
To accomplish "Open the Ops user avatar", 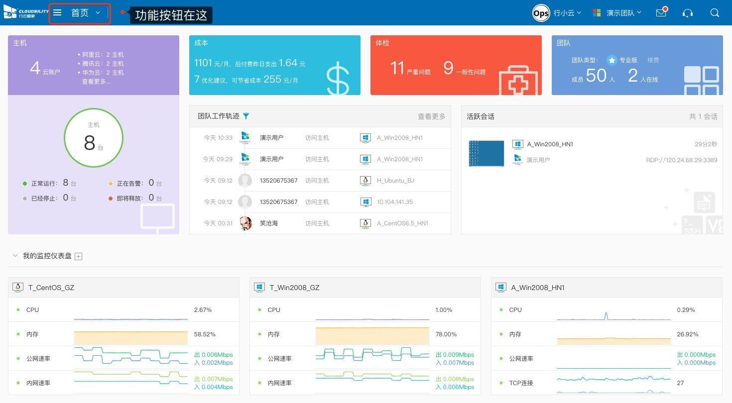I will [541, 13].
